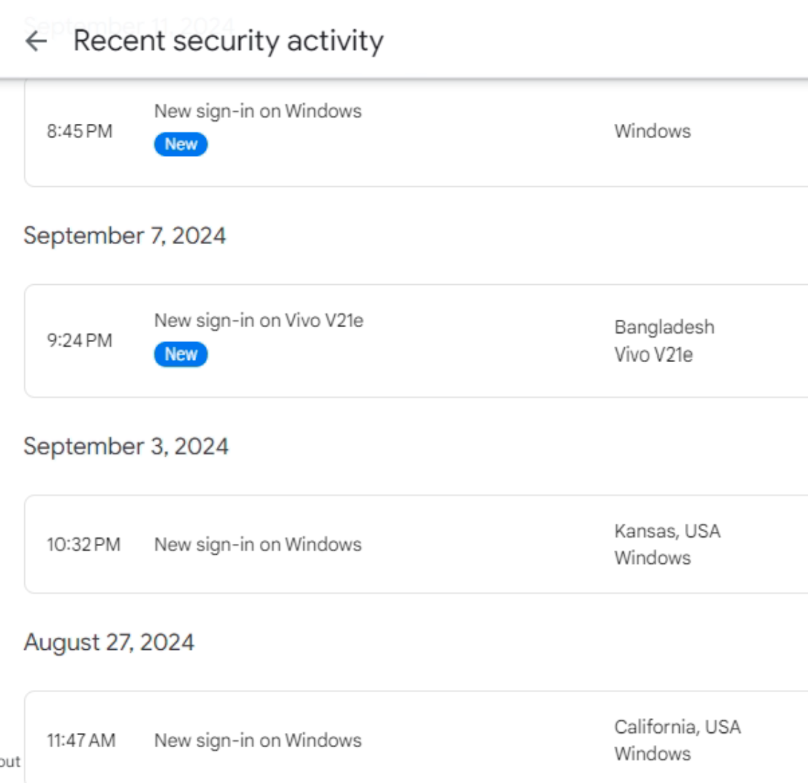Click the September 7, 2024 date header
Image resolution: width=808 pixels, height=783 pixels.
125,236
